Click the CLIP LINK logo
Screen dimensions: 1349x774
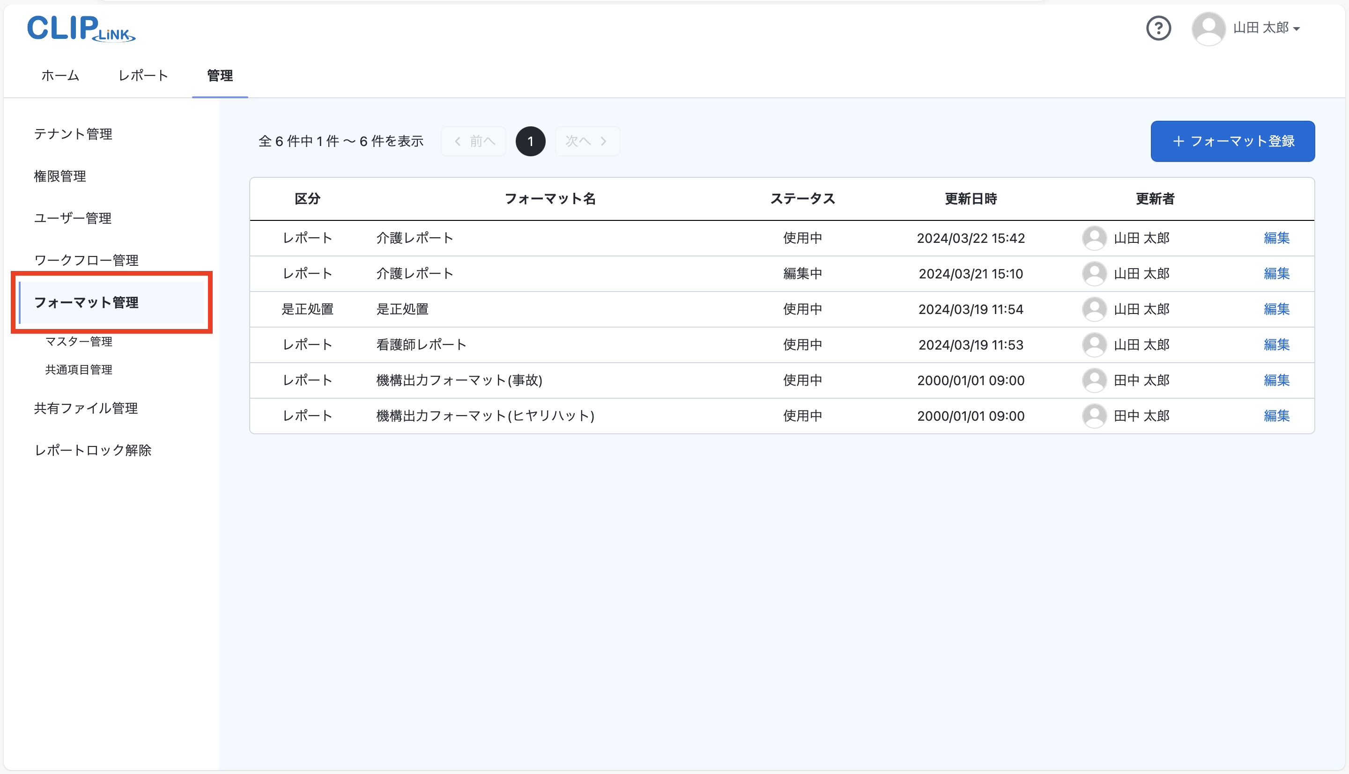point(81,28)
